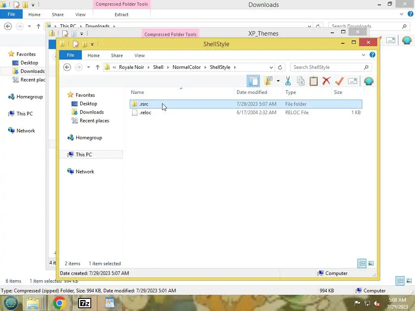Click the Paste clipboard icon
Image resolution: width=415 pixels, height=311 pixels.
tap(313, 81)
